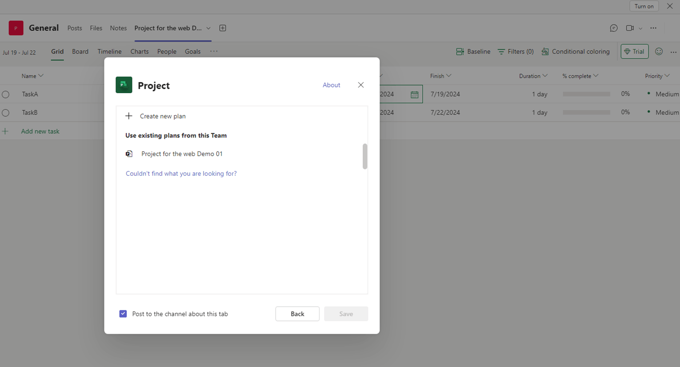The width and height of the screenshot is (680, 367).
Task: Mark TaskB complete with its circle
Action: coord(6,113)
